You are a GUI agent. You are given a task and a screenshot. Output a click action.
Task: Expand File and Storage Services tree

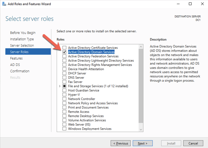point(60,86)
